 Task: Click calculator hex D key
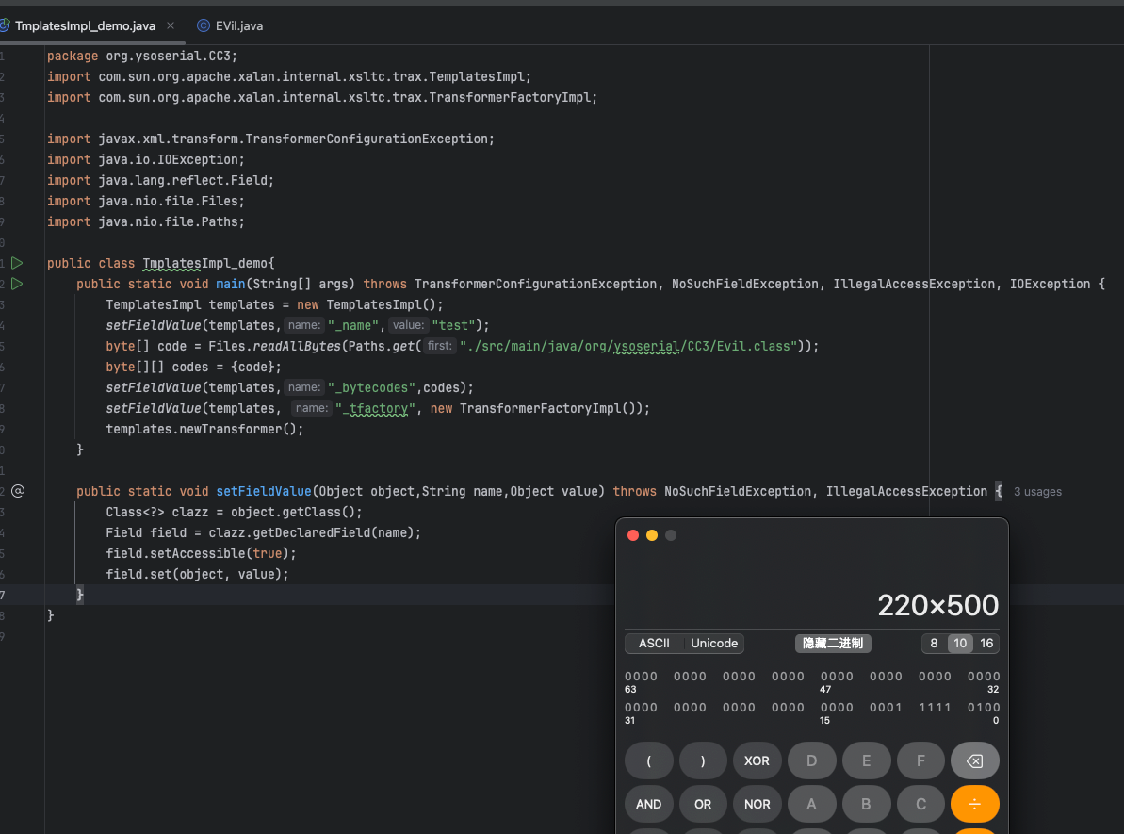click(x=811, y=760)
